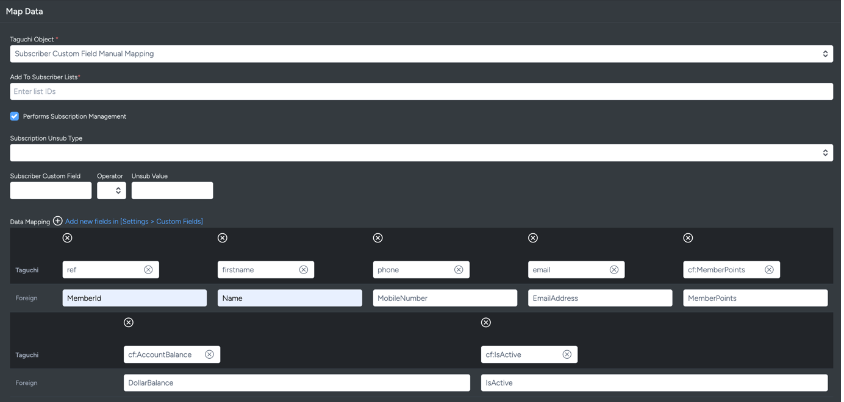The image size is (844, 402).
Task: Open the Subscription Unsub Type dropdown
Action: point(826,152)
